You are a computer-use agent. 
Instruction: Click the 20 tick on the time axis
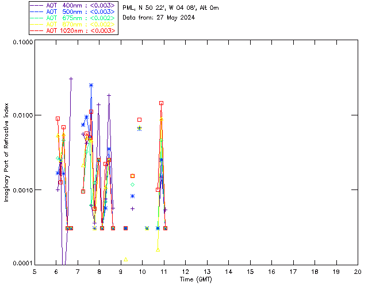pos(358,271)
